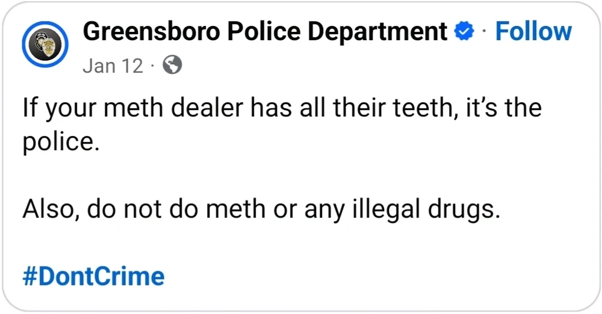
Task: Click the globe public audience icon
Action: 172,65
